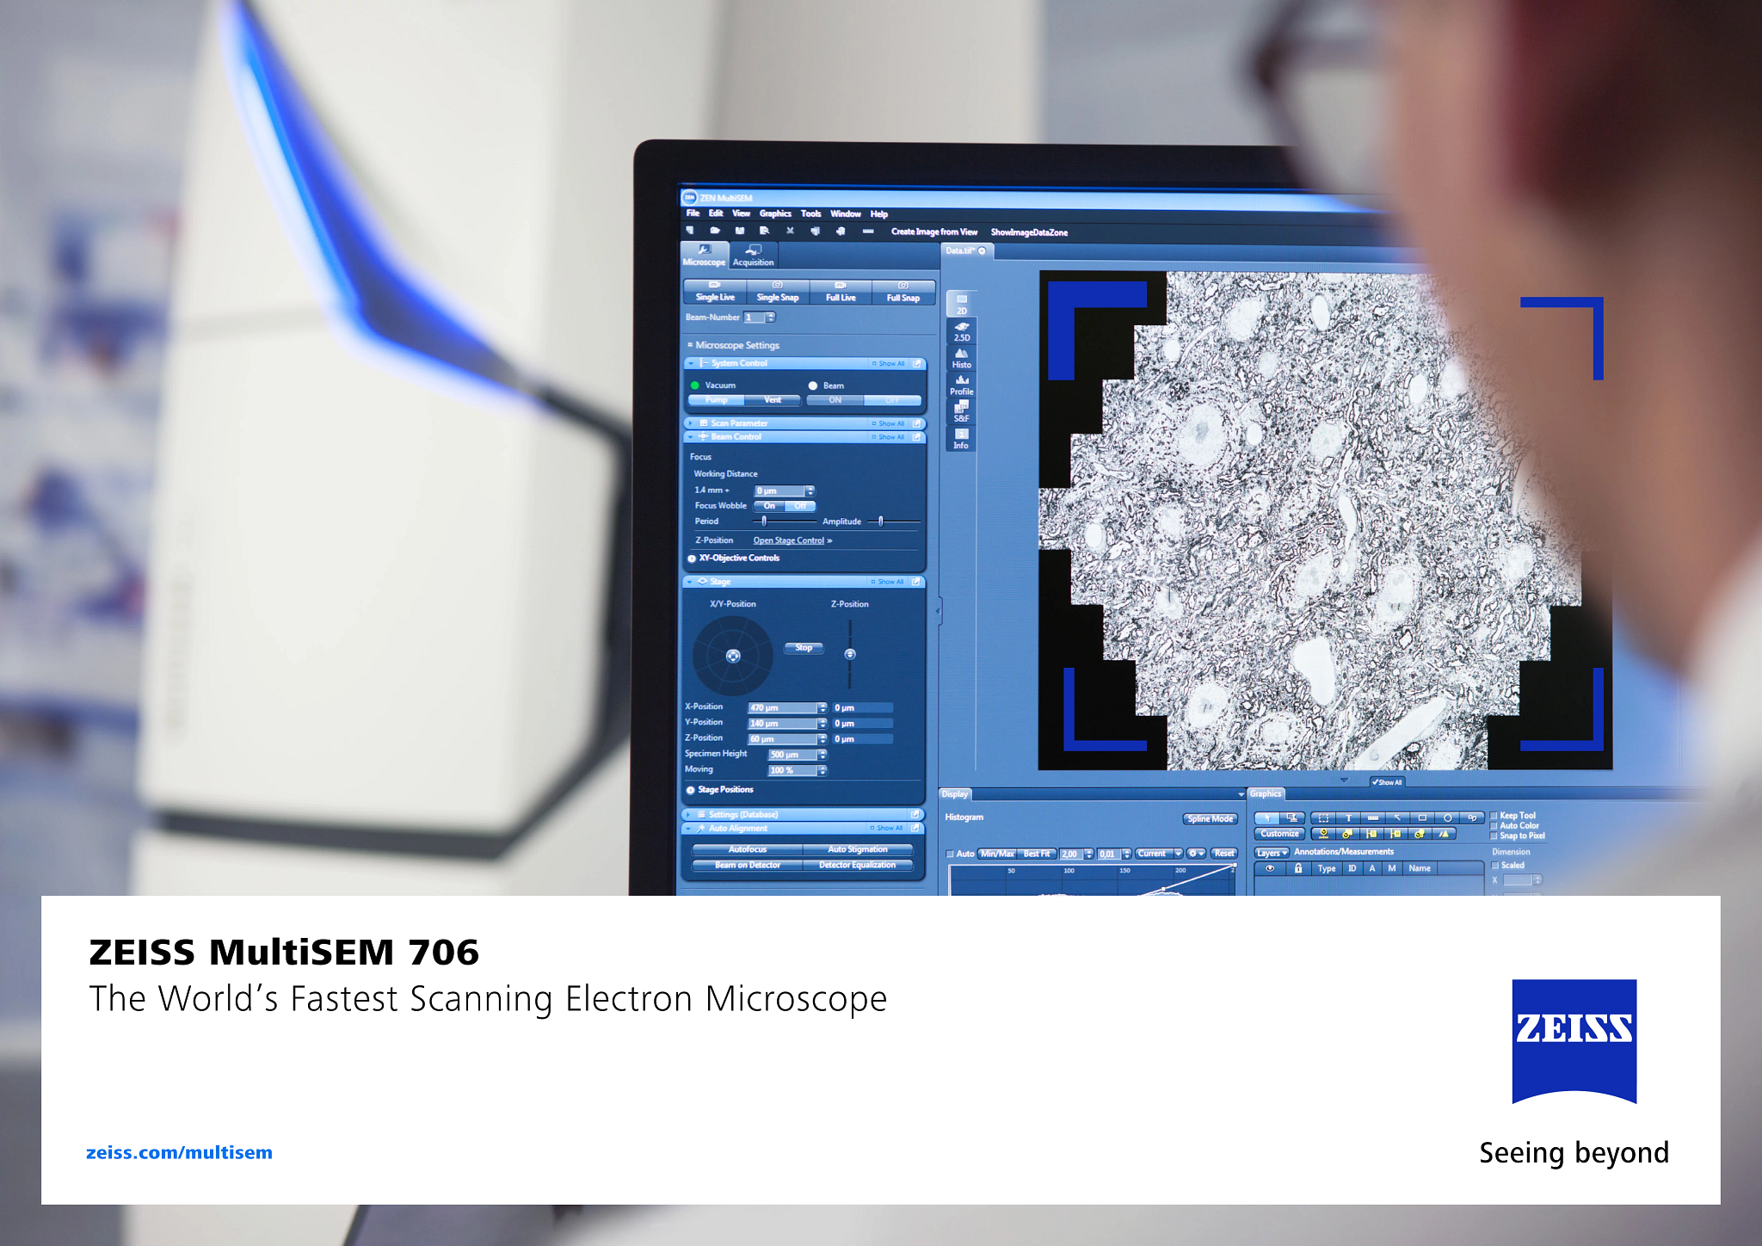Screen dimensions: 1762x1246
Task: Open the Graphics menu
Action: 775,213
